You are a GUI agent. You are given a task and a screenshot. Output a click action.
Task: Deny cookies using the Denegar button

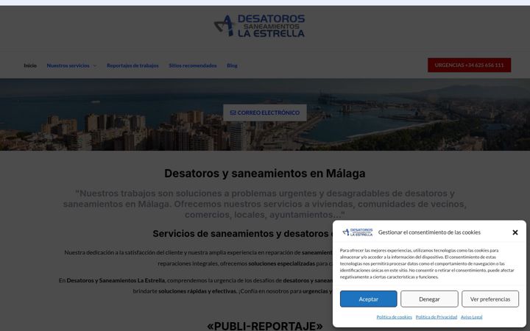click(x=429, y=299)
